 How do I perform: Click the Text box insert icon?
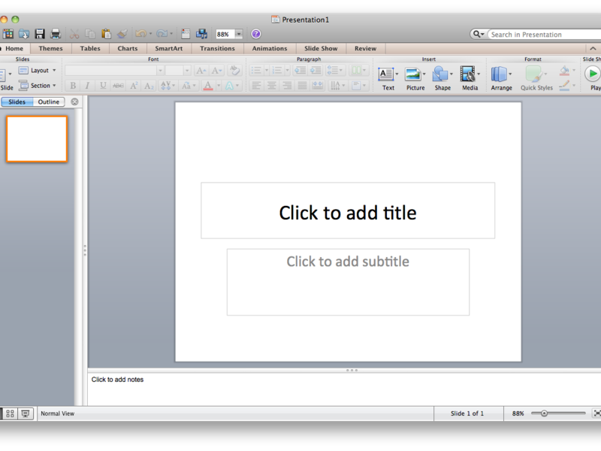click(388, 79)
